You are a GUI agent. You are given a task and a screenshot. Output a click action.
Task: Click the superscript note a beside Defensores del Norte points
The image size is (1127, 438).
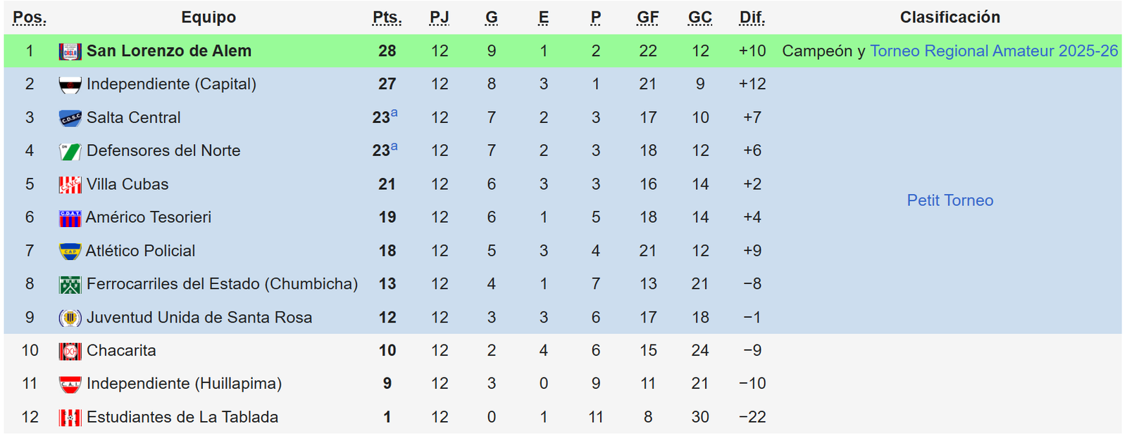pos(394,146)
